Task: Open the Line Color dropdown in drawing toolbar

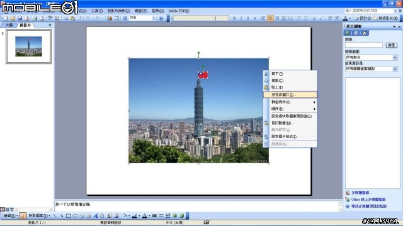Action: tap(139, 216)
